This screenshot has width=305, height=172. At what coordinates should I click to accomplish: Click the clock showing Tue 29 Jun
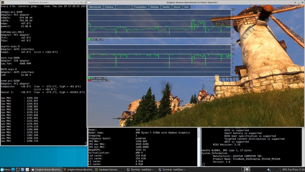(296, 170)
